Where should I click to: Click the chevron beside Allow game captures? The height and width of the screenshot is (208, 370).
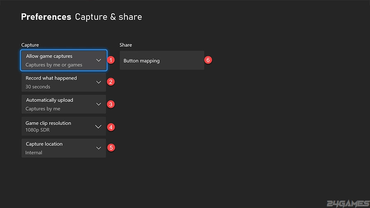click(99, 60)
